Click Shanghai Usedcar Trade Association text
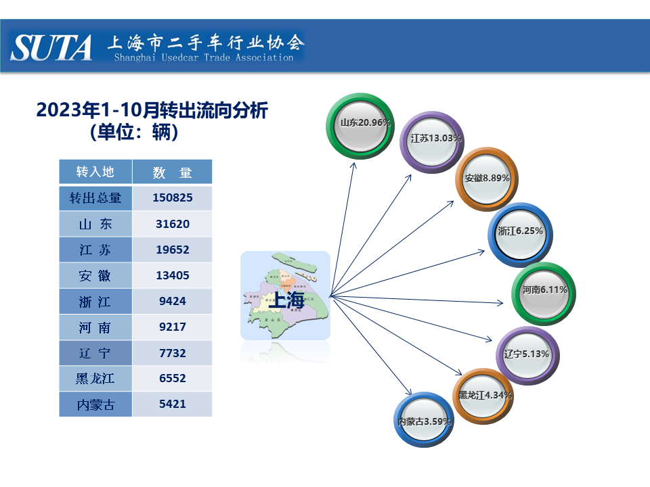 pyautogui.click(x=204, y=57)
